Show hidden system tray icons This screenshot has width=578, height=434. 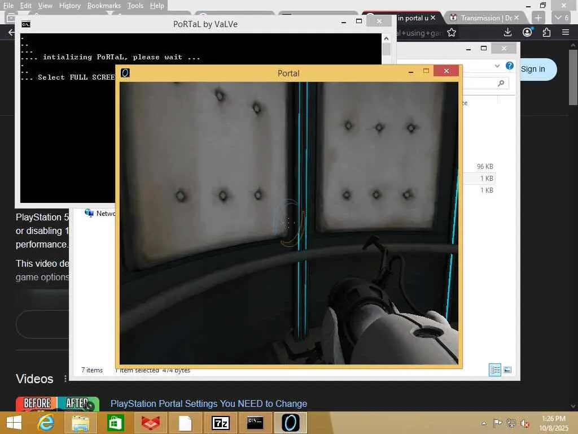click(x=484, y=423)
